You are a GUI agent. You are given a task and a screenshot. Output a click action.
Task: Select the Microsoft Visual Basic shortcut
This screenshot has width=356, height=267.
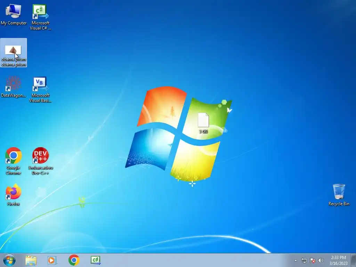click(40, 89)
